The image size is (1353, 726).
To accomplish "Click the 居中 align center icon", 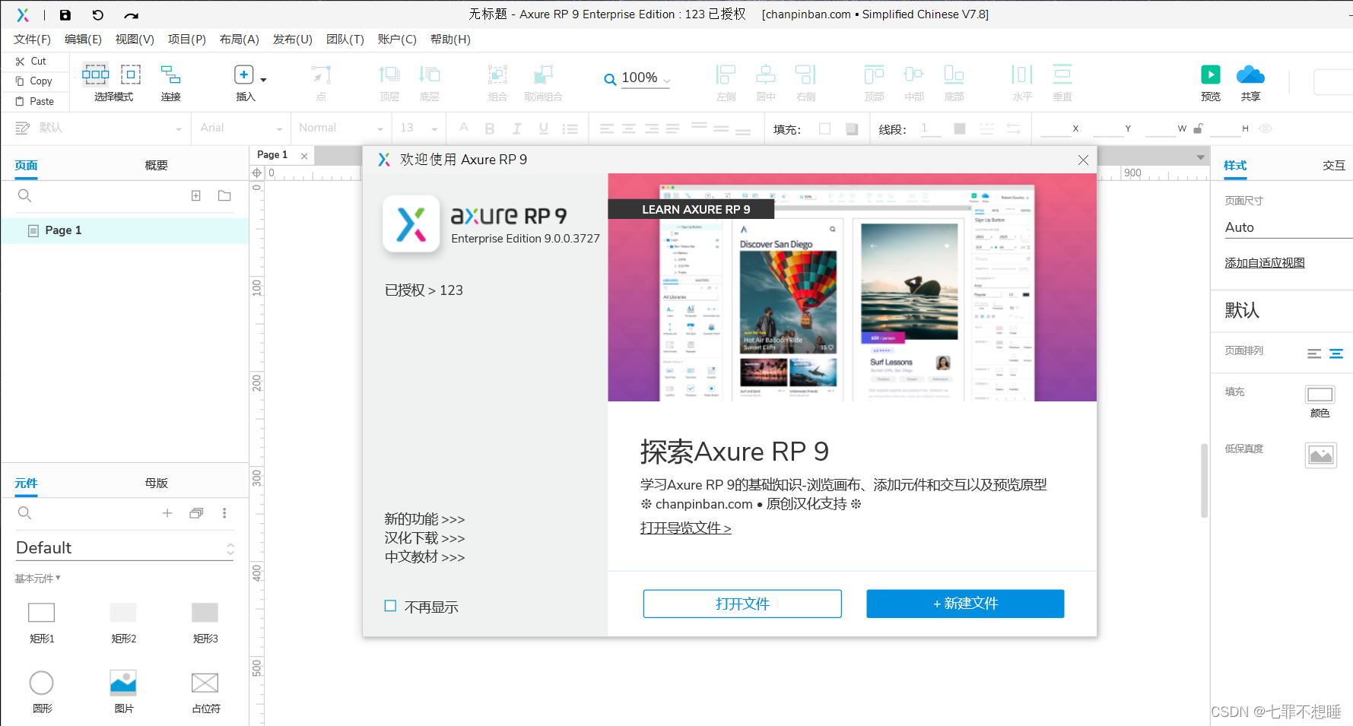I will [x=766, y=75].
